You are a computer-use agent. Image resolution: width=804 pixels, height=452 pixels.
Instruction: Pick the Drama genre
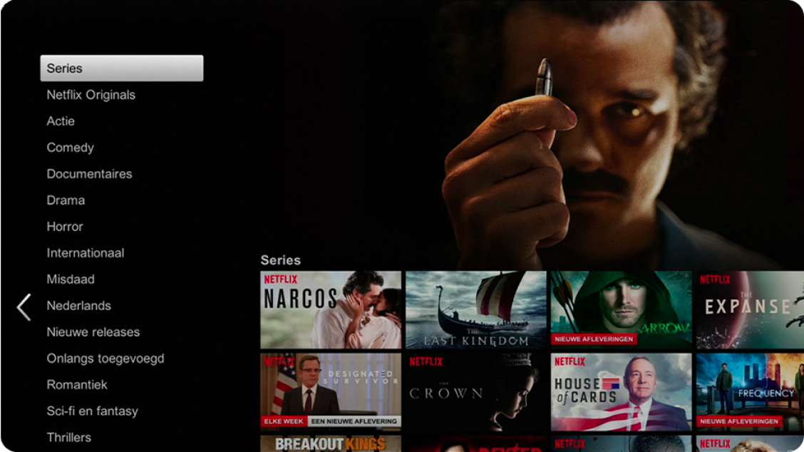(x=66, y=200)
